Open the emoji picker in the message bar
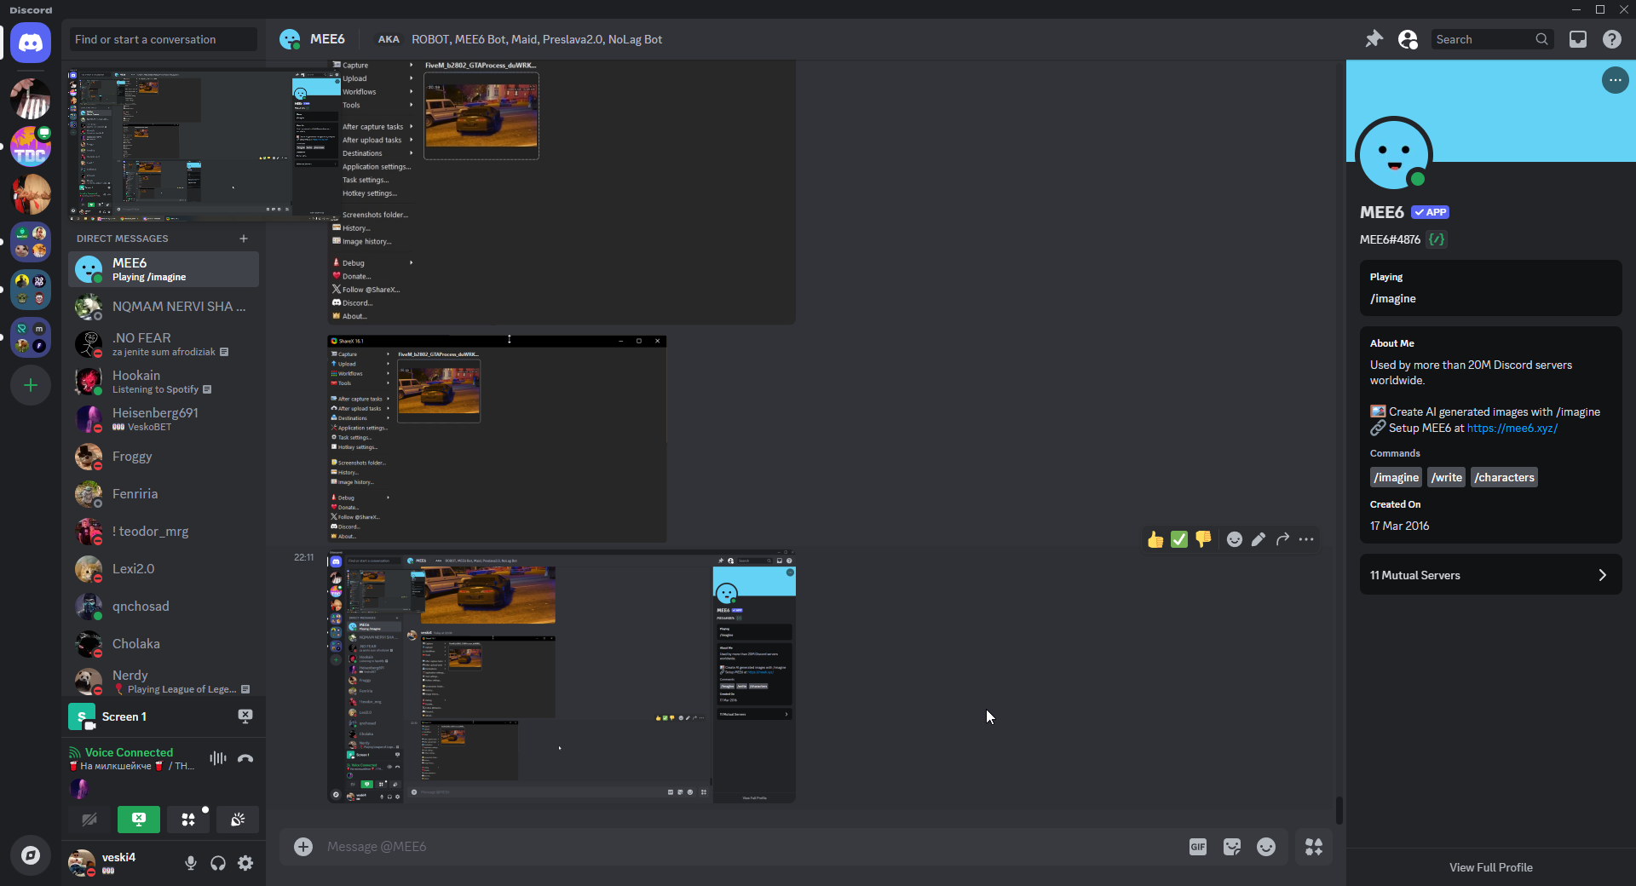 (1266, 846)
